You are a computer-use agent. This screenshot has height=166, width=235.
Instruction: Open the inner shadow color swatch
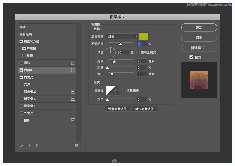click(x=144, y=36)
